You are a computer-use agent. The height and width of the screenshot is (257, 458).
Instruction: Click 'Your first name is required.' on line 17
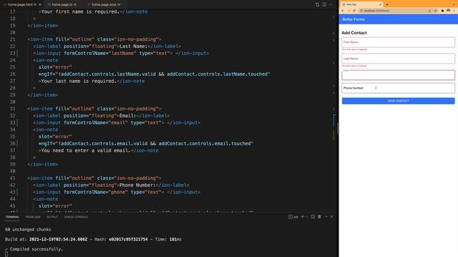[x=80, y=11]
